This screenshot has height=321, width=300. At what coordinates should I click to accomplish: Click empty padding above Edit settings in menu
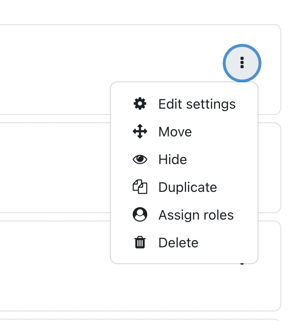pyautogui.click(x=184, y=89)
